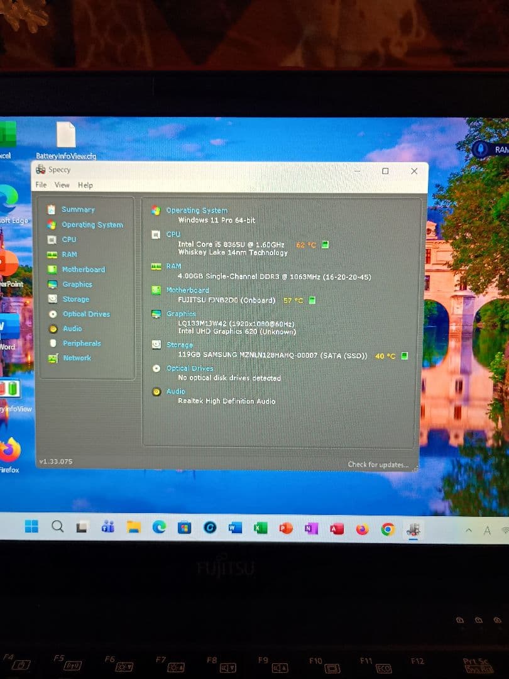Click the "119GB SAMSUNG MZNLN128HAHQ" storage text

(248, 355)
